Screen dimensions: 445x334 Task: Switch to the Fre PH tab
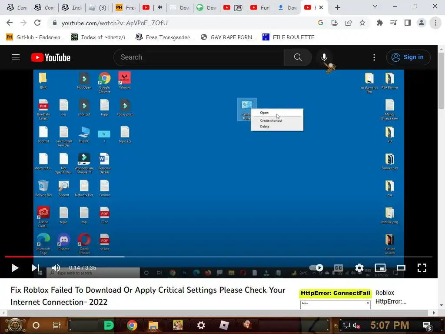126,8
